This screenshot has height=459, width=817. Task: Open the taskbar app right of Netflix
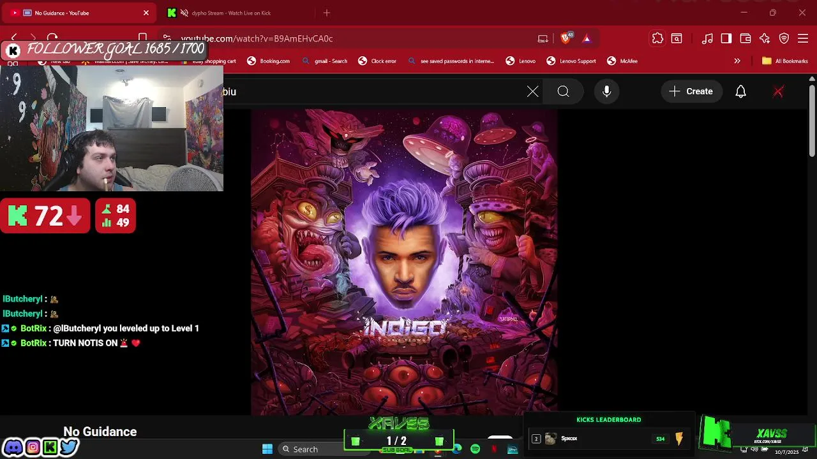click(513, 449)
